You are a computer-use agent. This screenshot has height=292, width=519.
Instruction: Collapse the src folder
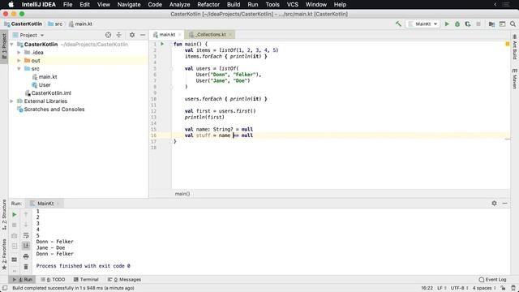pos(19,68)
